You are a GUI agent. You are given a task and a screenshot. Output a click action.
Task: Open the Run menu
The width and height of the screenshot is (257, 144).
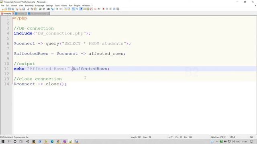click(x=71, y=6)
